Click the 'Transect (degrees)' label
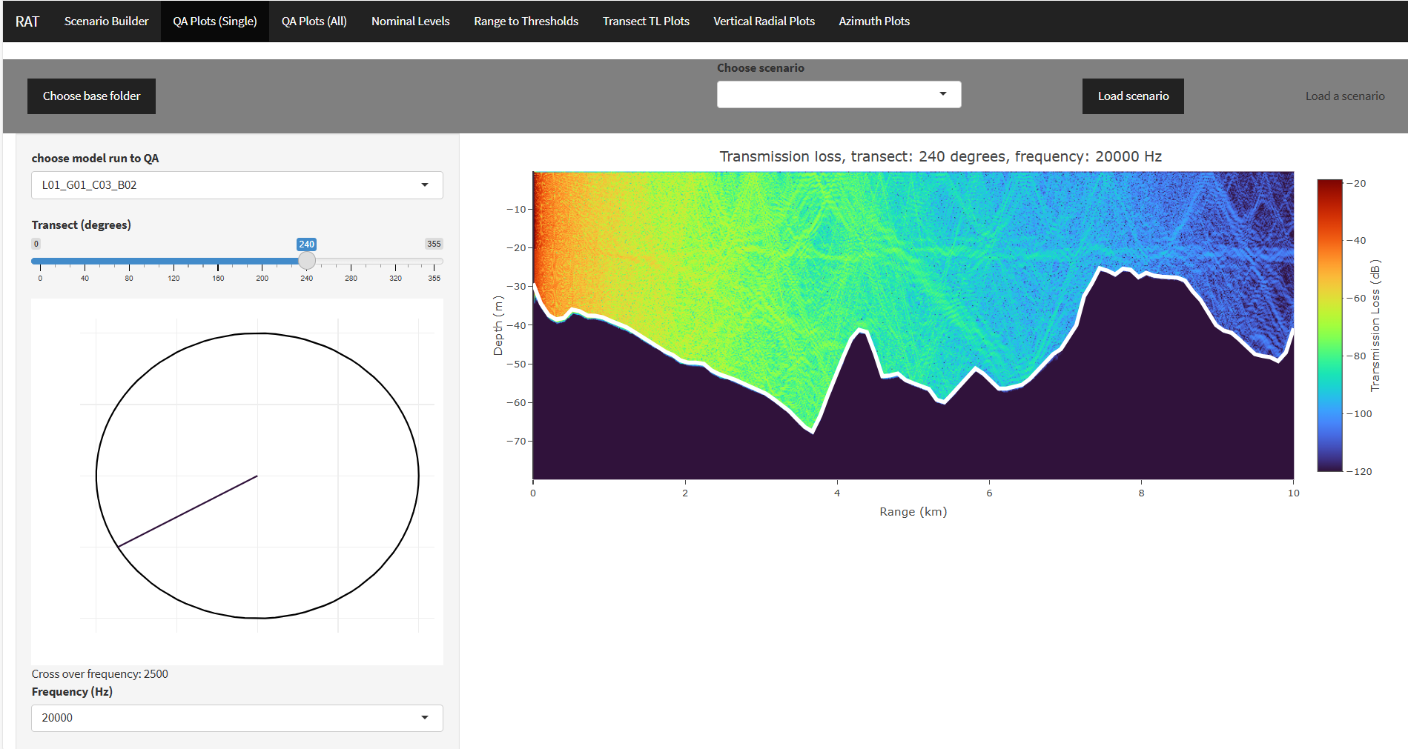Viewport: 1408px width, 749px height. tap(82, 225)
